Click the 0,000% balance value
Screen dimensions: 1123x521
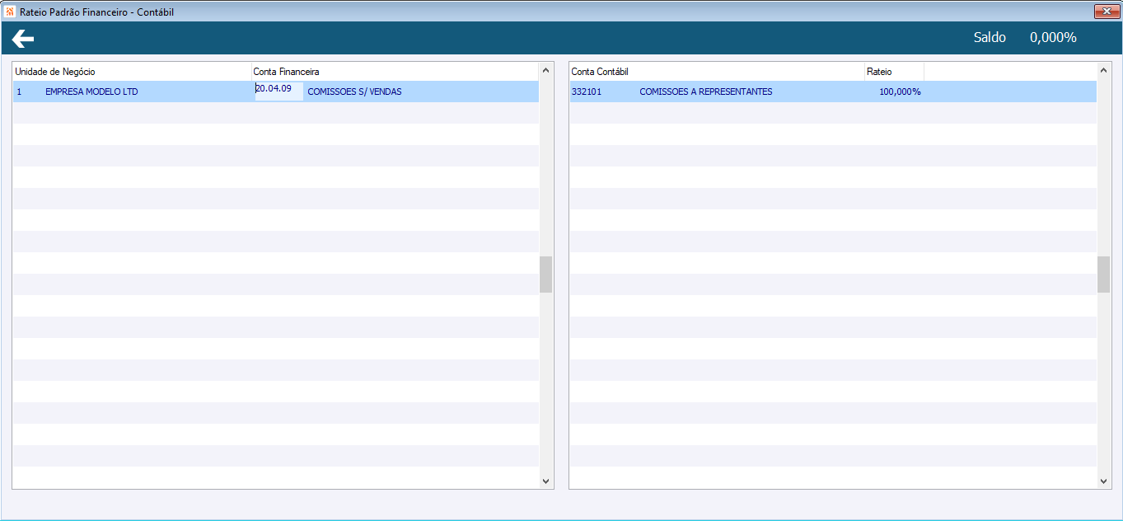(1053, 37)
